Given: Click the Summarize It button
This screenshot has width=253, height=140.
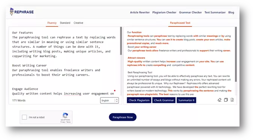Looking at the screenshot, I should pos(186,100).
